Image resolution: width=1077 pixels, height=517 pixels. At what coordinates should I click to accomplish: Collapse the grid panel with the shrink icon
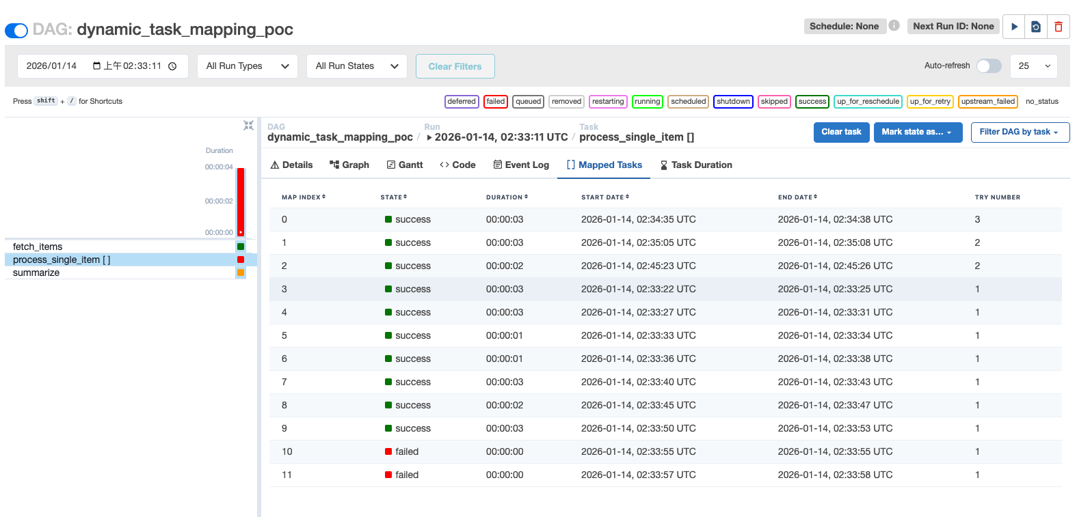tap(248, 126)
